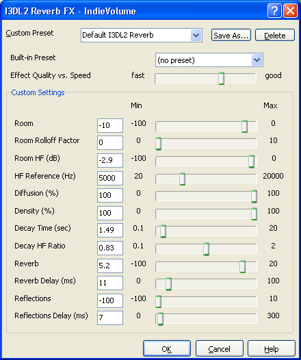Click the Reverb Delay slider handle
Image resolution: width=301 pixels, height=360 pixels.
[x=168, y=284]
